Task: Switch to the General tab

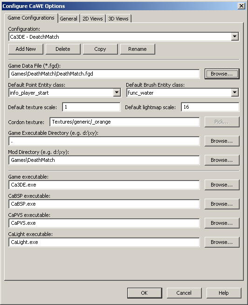Action: coord(69,19)
